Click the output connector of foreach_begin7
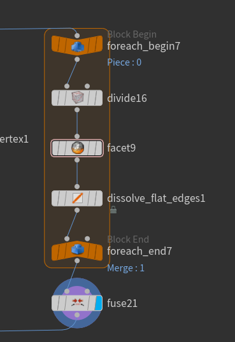The height and width of the screenshot is (342, 235). [x=77, y=59]
